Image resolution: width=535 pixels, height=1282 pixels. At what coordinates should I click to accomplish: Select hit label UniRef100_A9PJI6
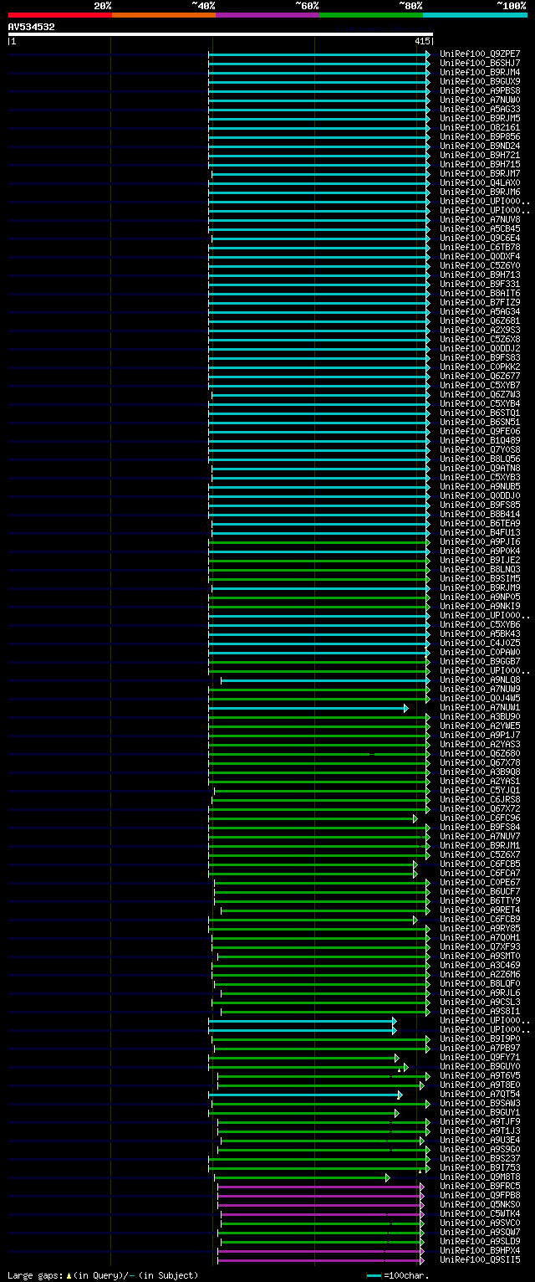click(480, 541)
